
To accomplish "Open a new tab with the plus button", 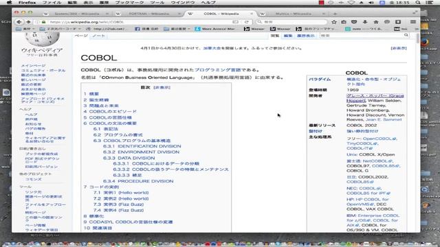I will (x=335, y=14).
